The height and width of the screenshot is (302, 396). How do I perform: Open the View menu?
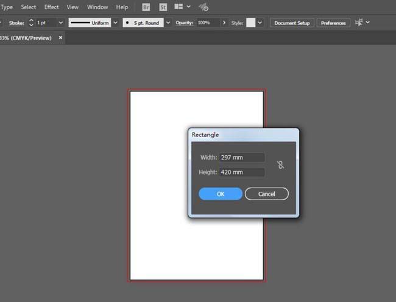pyautogui.click(x=72, y=7)
